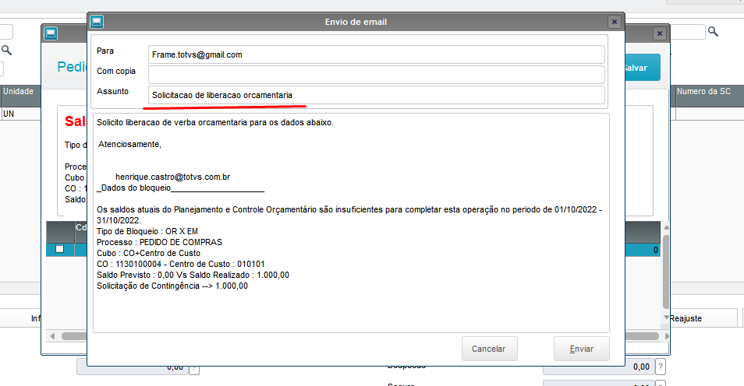Click the email body text area
This screenshot has width=744, height=386.
point(351,223)
